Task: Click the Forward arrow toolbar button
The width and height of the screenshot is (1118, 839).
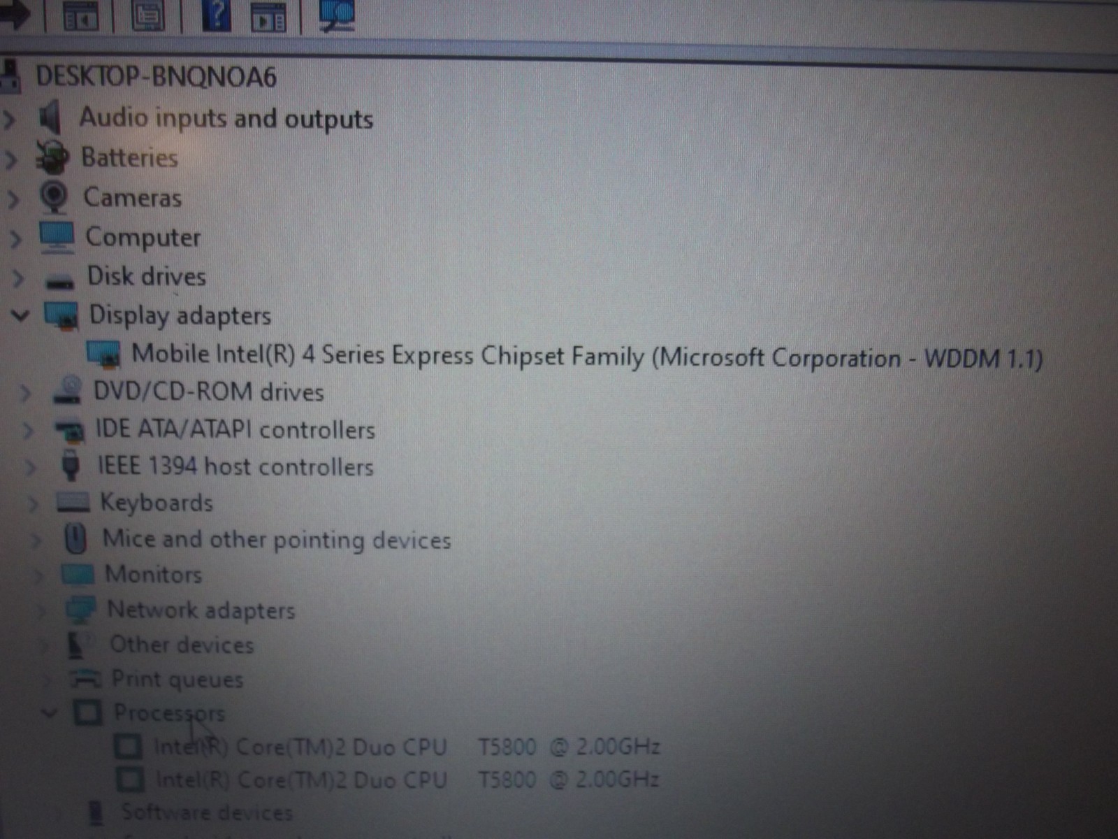Action: click(14, 14)
